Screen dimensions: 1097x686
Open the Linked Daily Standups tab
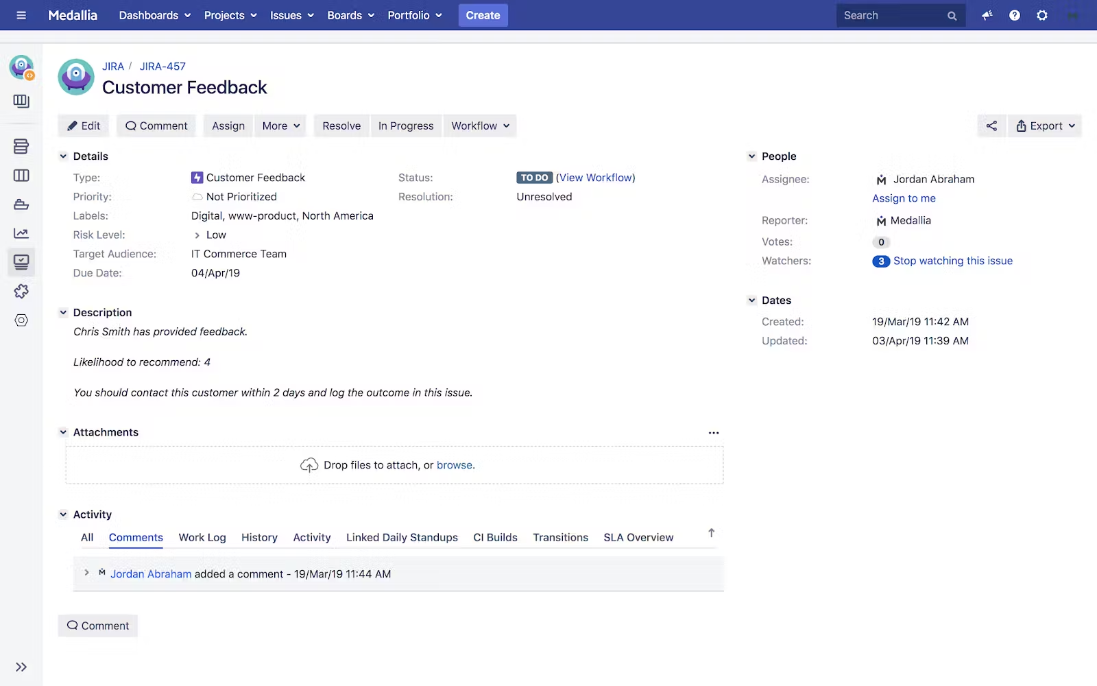402,537
